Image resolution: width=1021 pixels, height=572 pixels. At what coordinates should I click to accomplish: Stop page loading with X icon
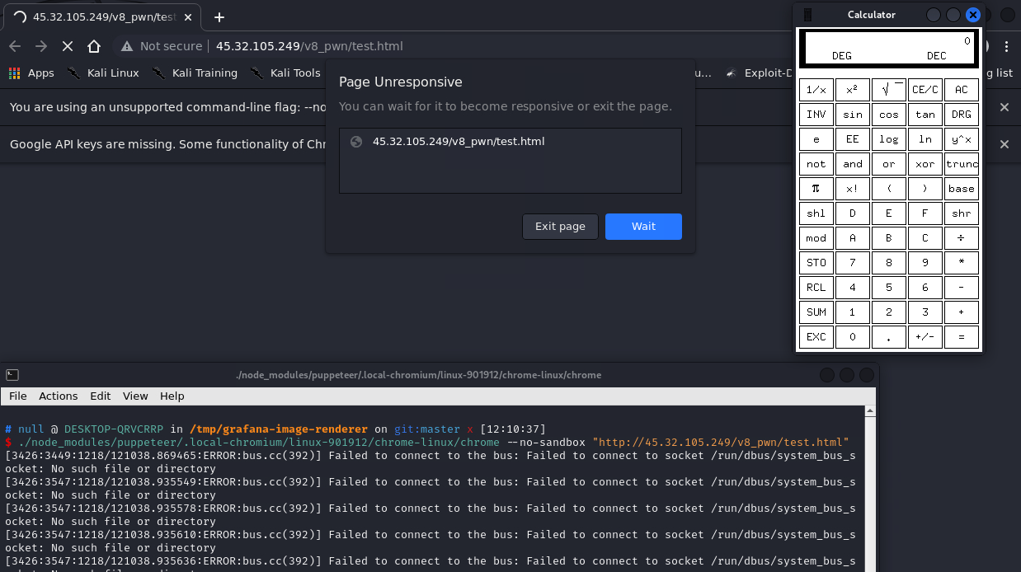pos(68,46)
